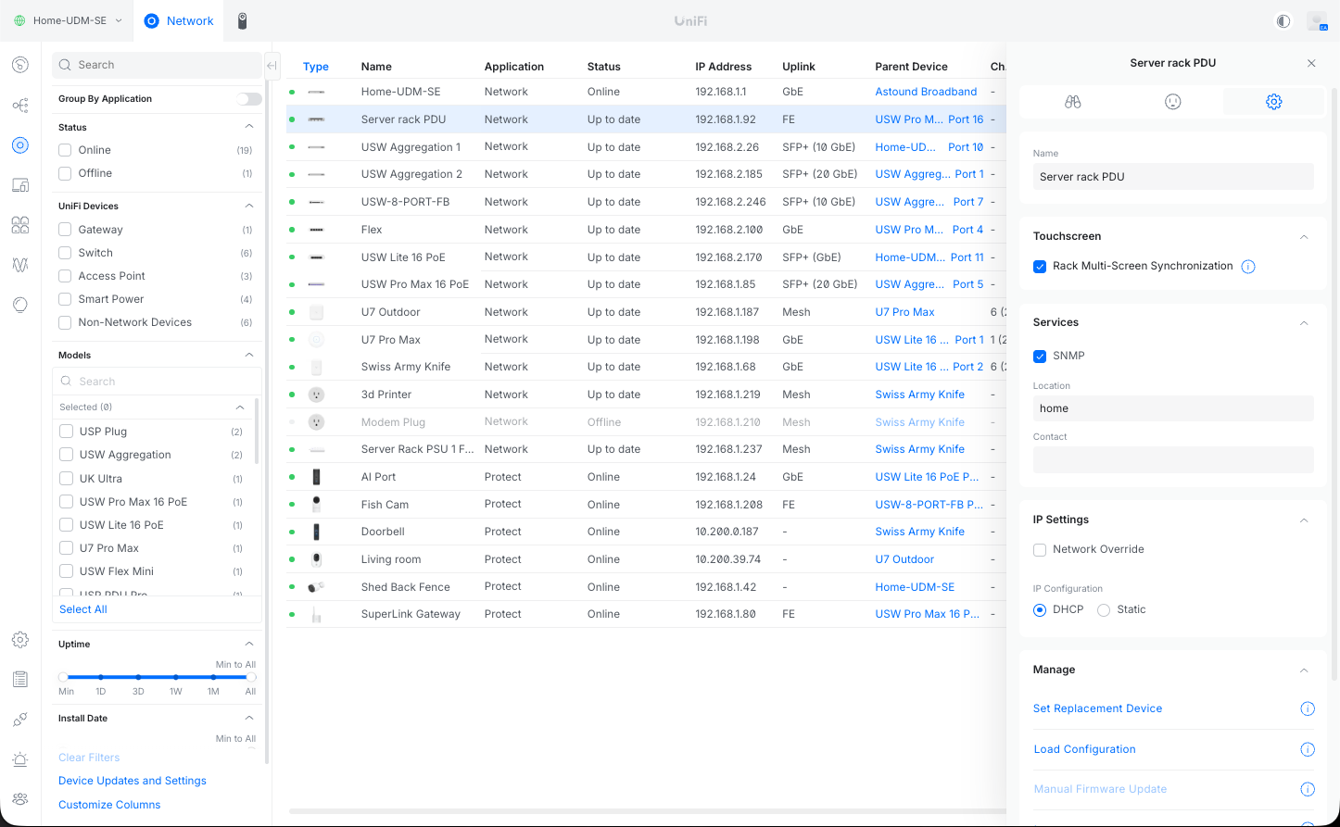Switch to the Network application tab
The width and height of the screenshot is (1340, 827).
click(x=180, y=20)
